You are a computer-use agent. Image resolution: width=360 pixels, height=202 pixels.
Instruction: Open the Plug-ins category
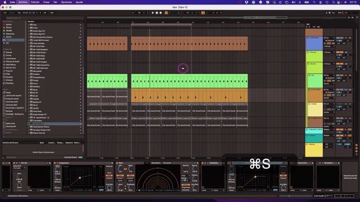9,71
